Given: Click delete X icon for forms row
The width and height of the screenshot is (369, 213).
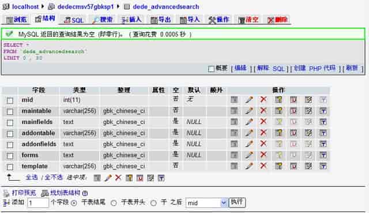Looking at the screenshot, I should pos(263,154).
